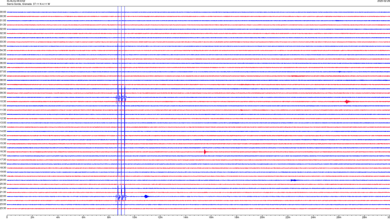Select the 09:00 trace time label
This screenshot has height=219, width=390.
click(x=3, y=89)
